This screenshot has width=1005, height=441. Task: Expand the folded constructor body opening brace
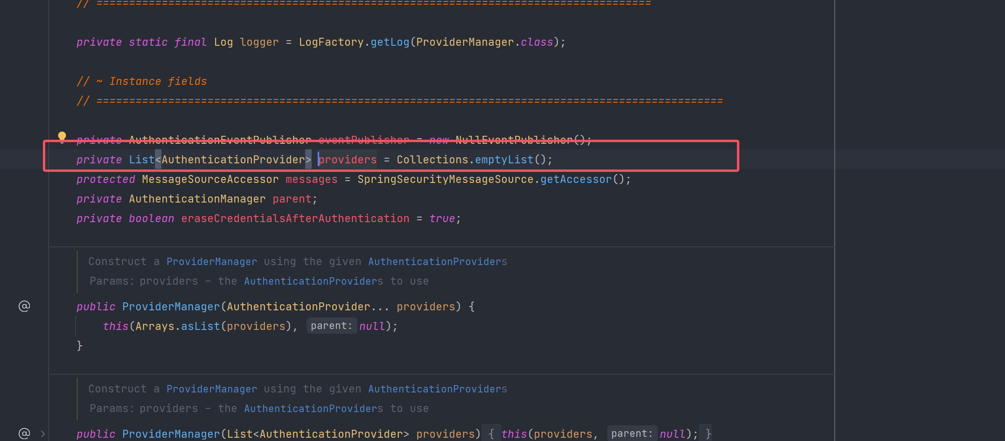491,434
